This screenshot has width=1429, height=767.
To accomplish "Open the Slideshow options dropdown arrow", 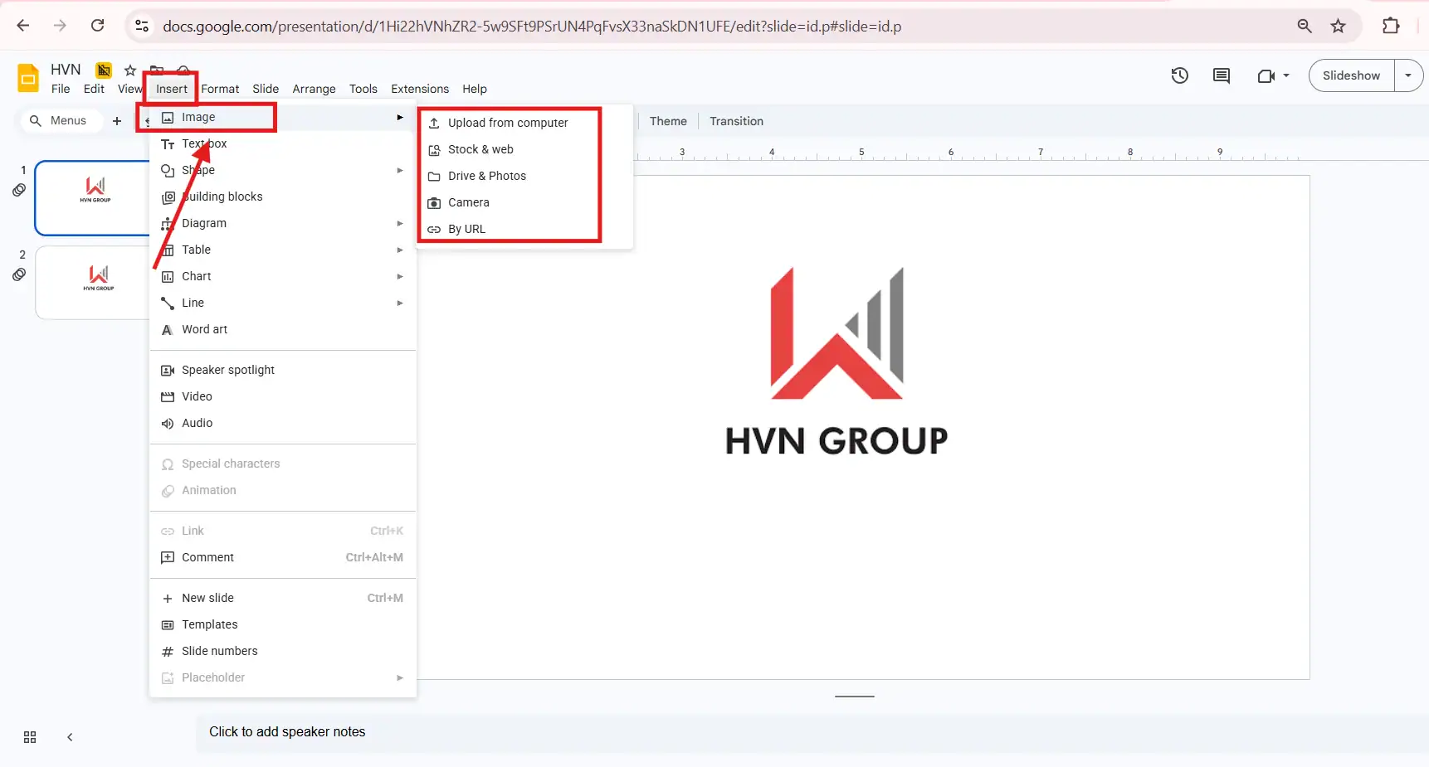I will tap(1407, 75).
